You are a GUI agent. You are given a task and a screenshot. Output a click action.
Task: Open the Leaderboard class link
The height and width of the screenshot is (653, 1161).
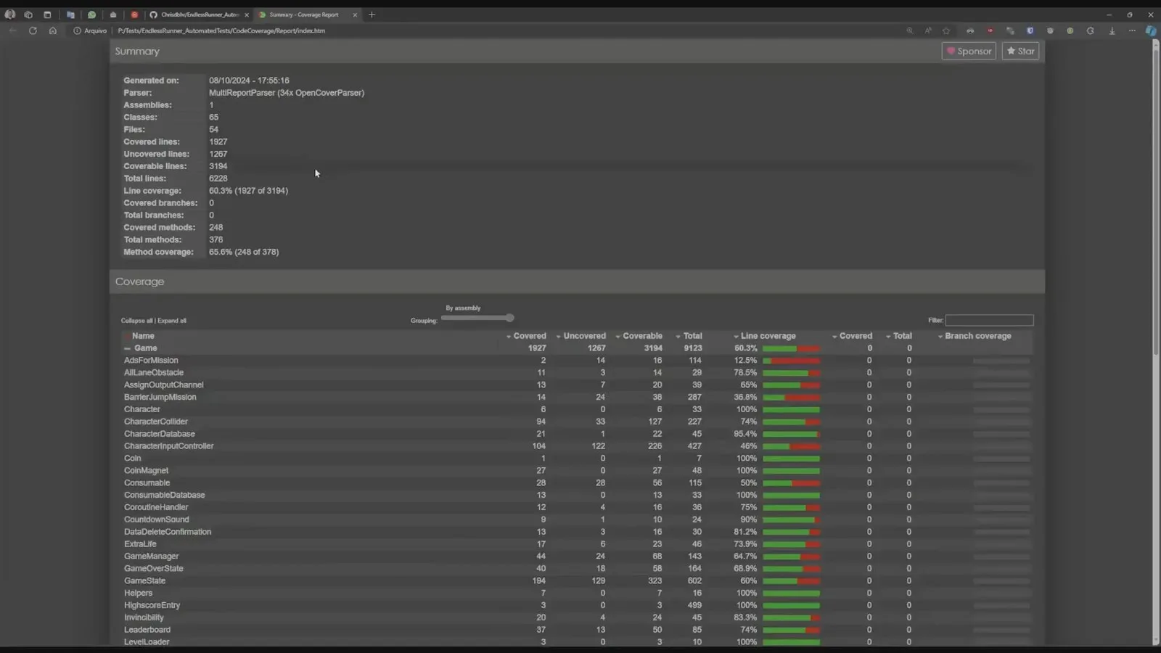[147, 630]
